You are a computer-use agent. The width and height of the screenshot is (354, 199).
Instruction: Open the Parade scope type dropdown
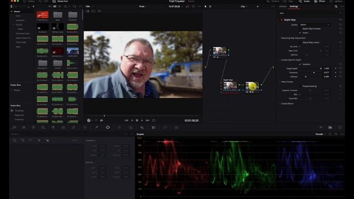(x=320, y=134)
